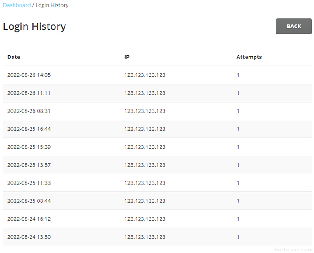The width and height of the screenshot is (314, 253).
Task: Click the IP address in the 14:05 row
Action: click(145, 75)
